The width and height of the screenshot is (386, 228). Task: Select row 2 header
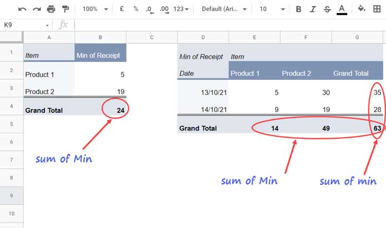(x=12, y=70)
